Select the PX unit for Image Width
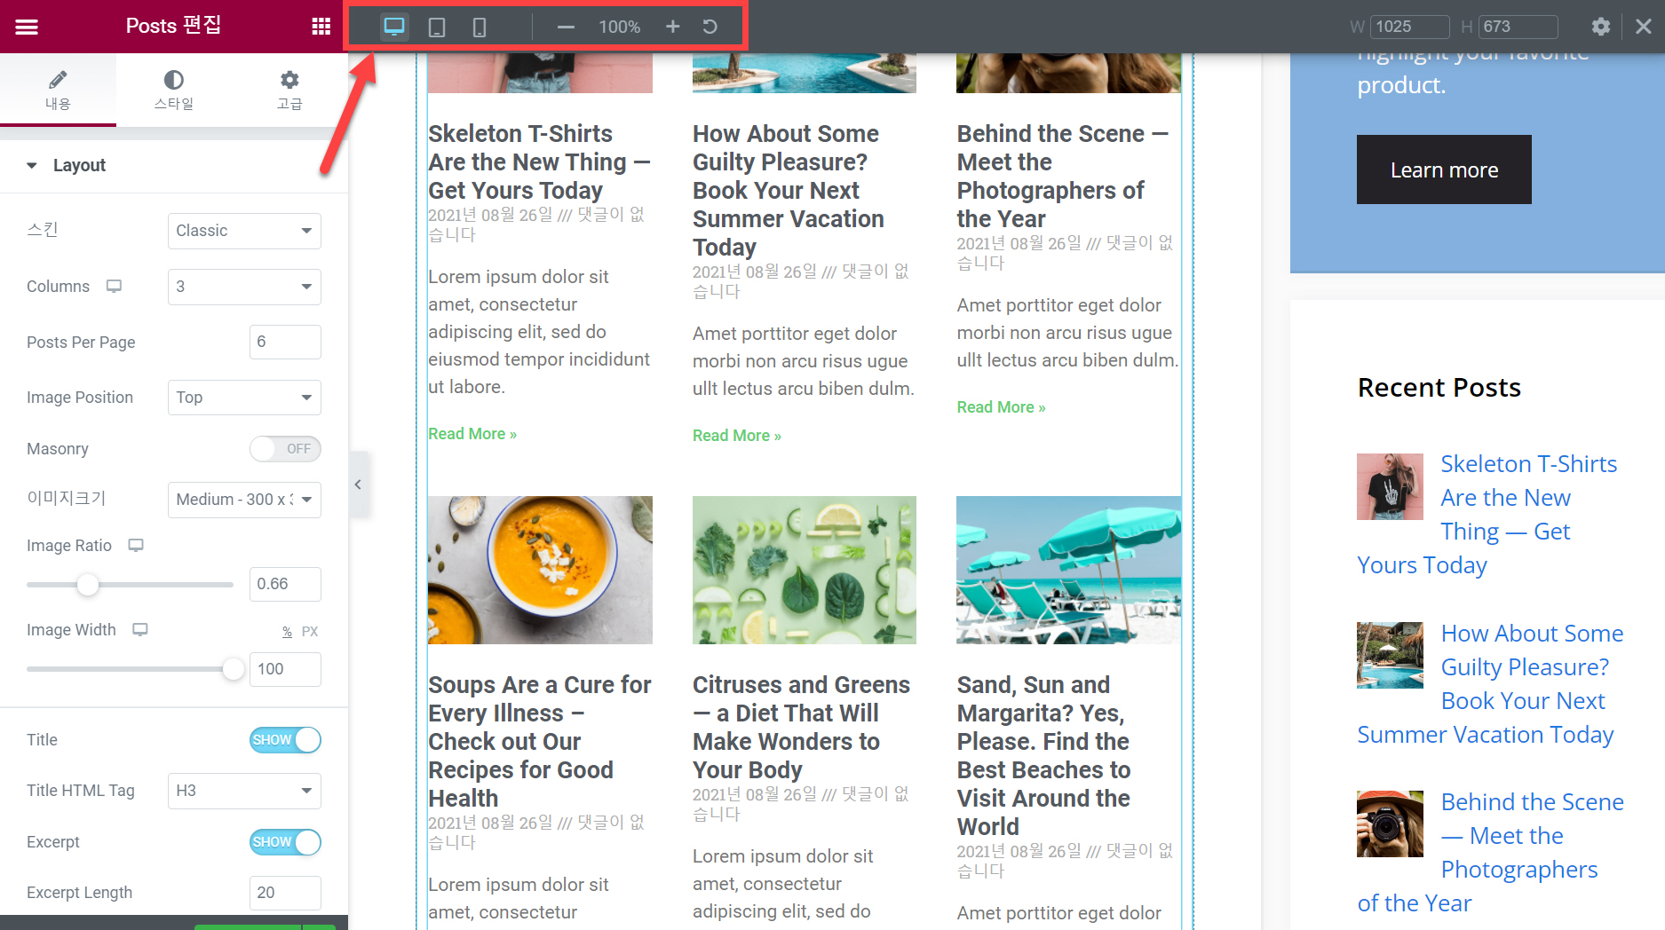 coord(310,632)
